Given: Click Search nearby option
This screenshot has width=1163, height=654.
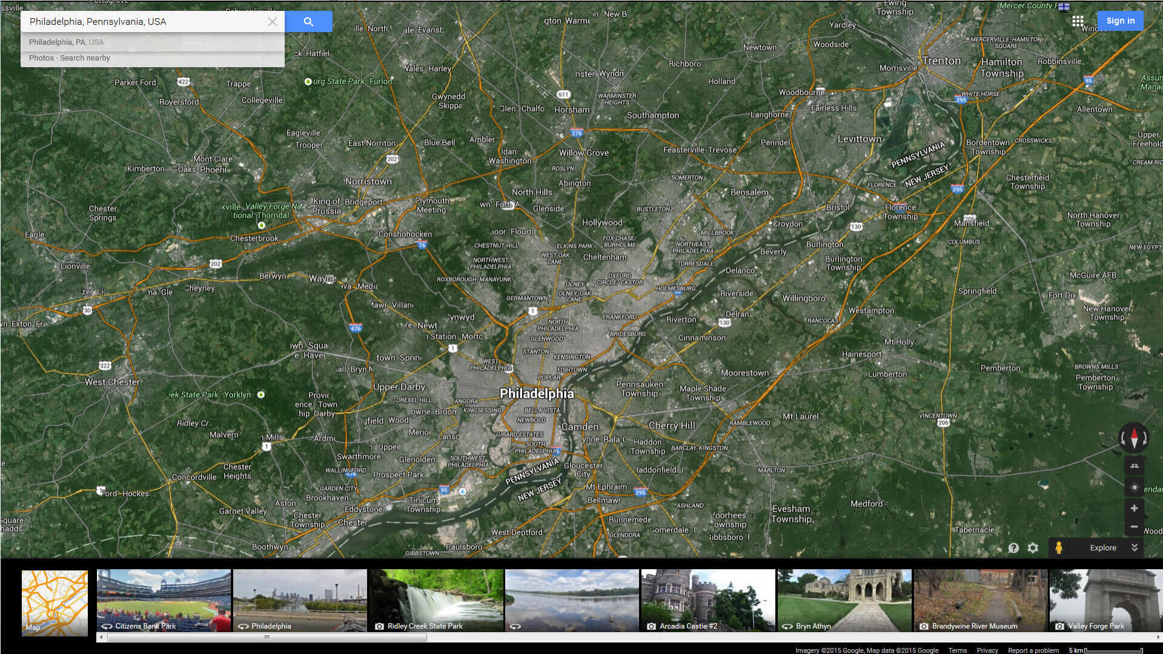Looking at the screenshot, I should pyautogui.click(x=85, y=58).
